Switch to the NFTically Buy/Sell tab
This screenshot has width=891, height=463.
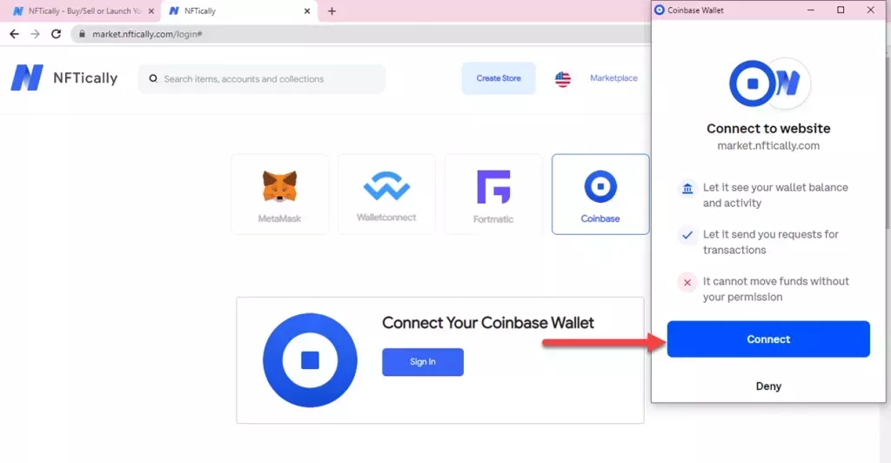83,10
